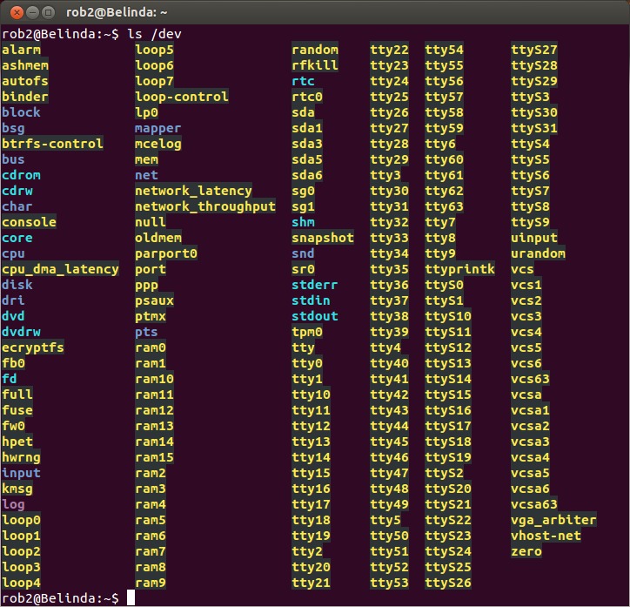Click the symlink entry 'dvdrw'

click(x=21, y=332)
